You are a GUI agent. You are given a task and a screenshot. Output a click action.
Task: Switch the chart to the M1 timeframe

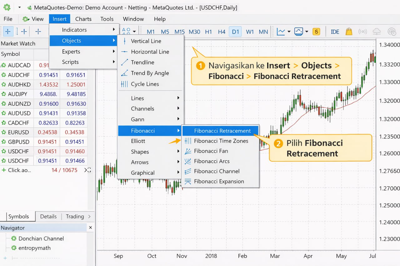pos(151,32)
